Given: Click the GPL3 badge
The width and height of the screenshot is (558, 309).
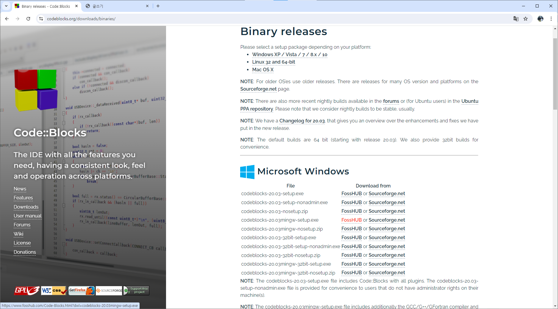Looking at the screenshot, I should click(x=27, y=291).
